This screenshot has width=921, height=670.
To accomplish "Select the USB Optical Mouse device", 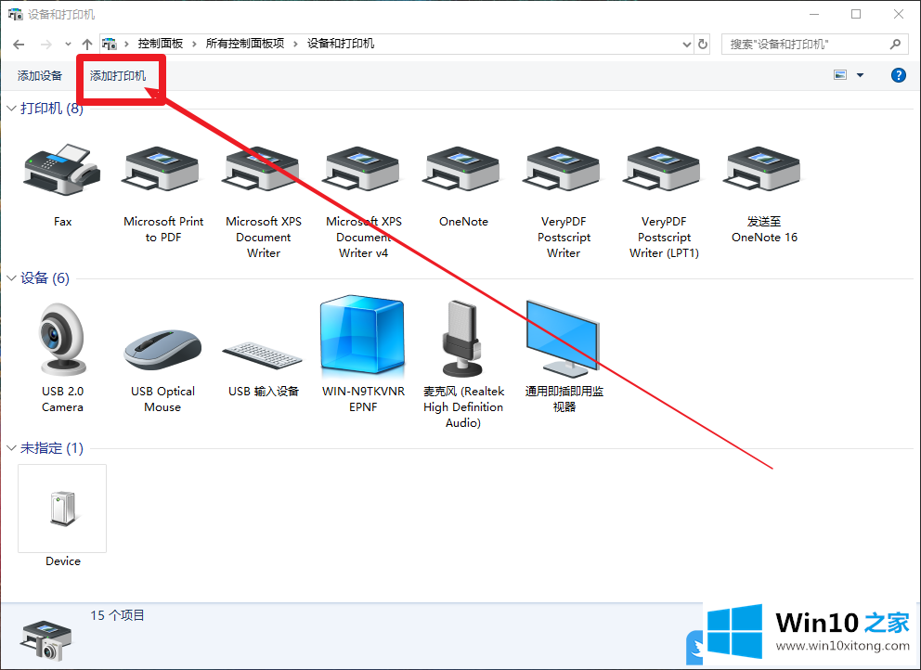I will pyautogui.click(x=162, y=350).
